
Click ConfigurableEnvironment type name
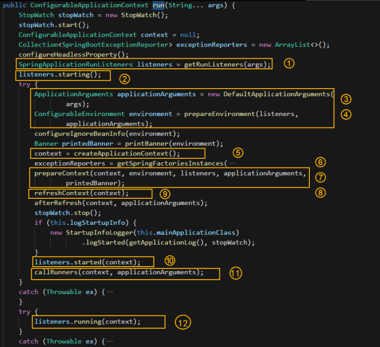pyautogui.click(x=79, y=114)
